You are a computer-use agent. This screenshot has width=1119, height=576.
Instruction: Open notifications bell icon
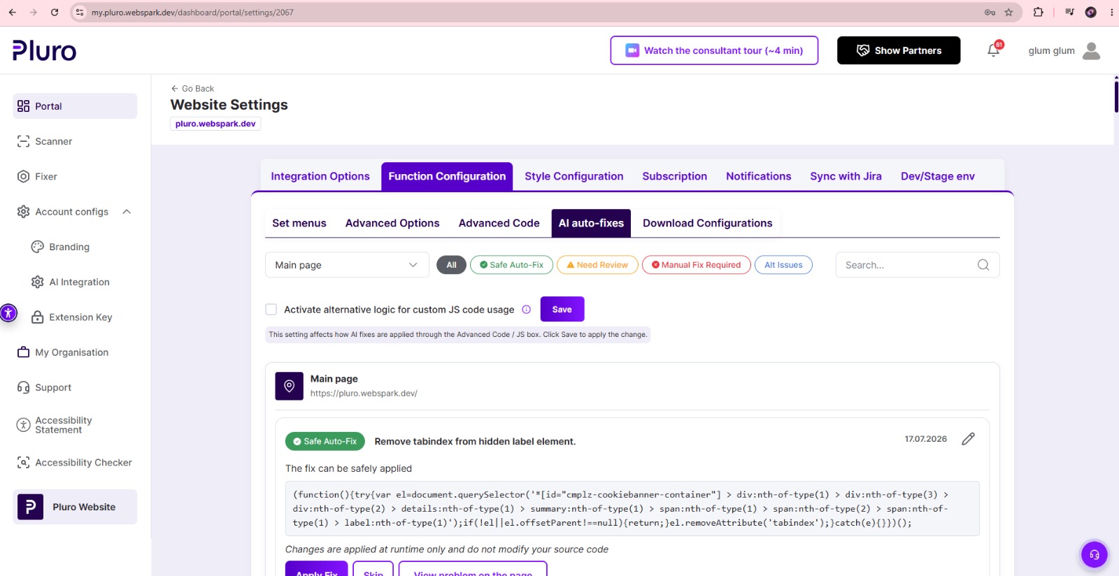(994, 50)
